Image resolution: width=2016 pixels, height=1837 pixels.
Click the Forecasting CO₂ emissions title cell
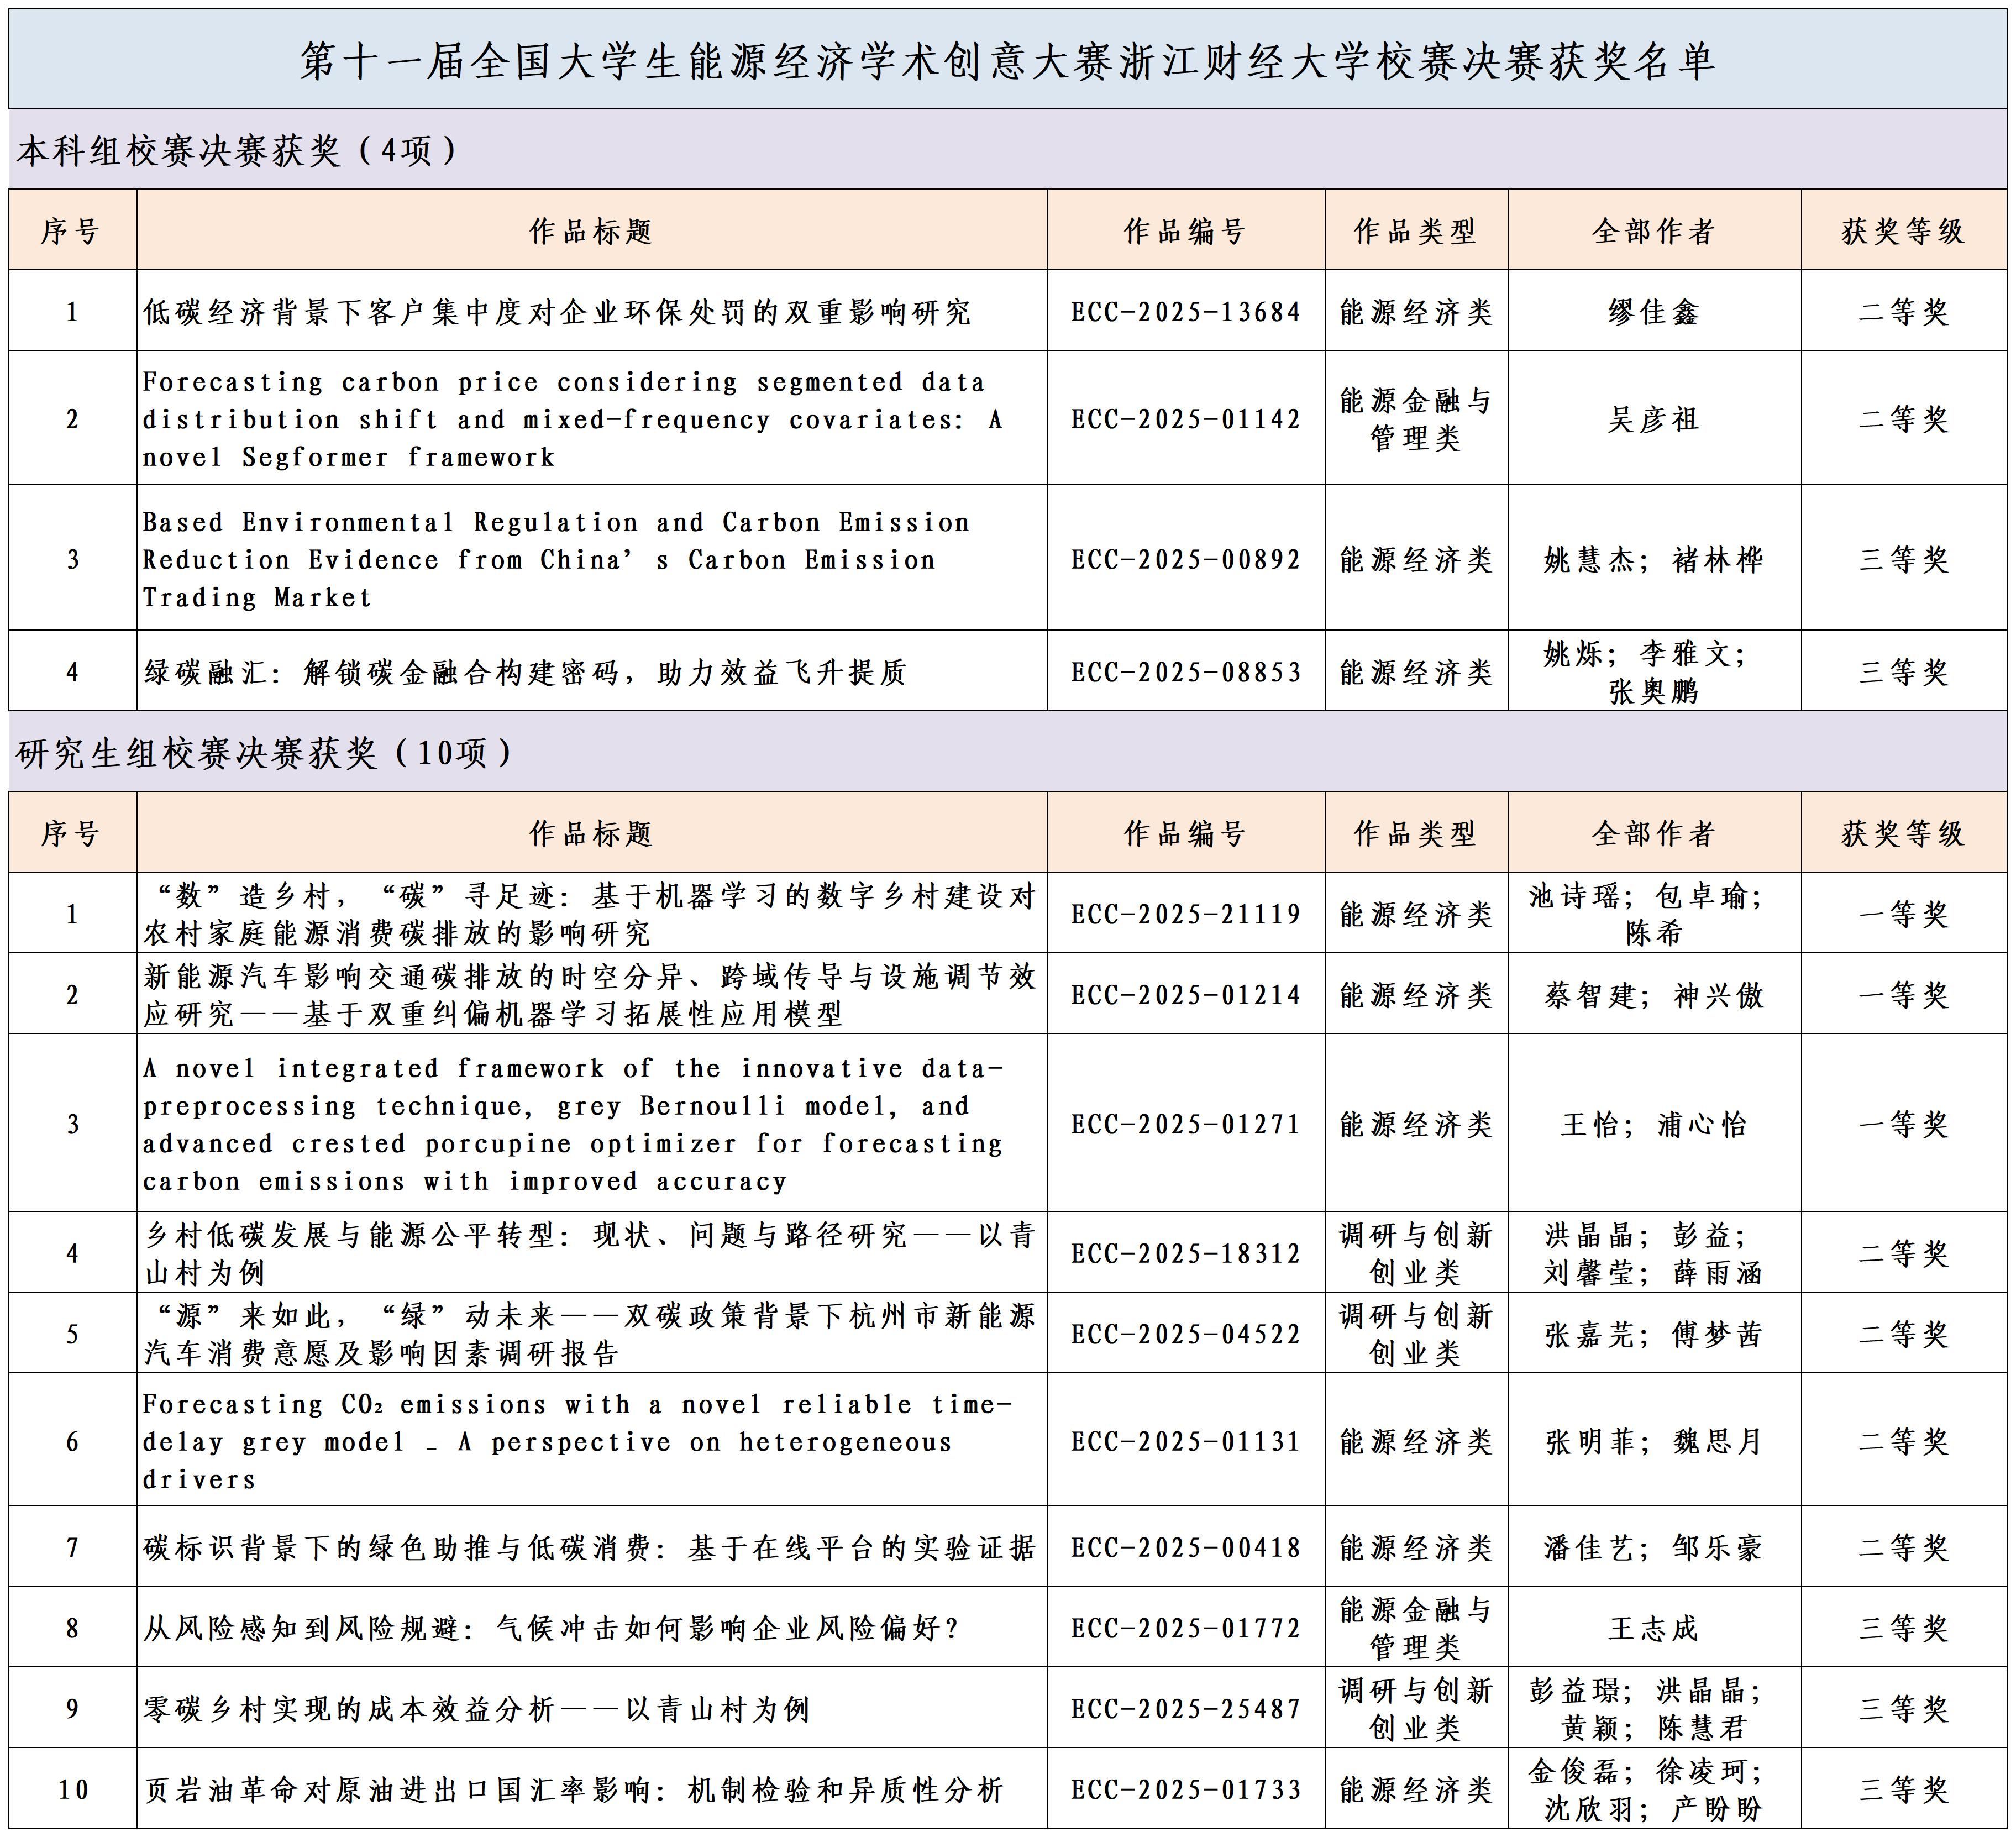point(576,1441)
